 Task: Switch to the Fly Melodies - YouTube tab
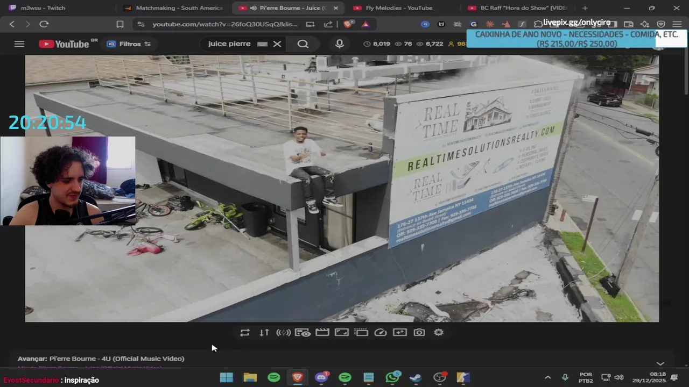pyautogui.click(x=399, y=8)
